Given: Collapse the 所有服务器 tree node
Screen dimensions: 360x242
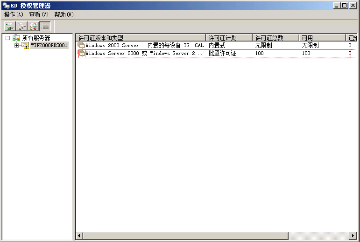Looking at the screenshot, I should (8, 38).
